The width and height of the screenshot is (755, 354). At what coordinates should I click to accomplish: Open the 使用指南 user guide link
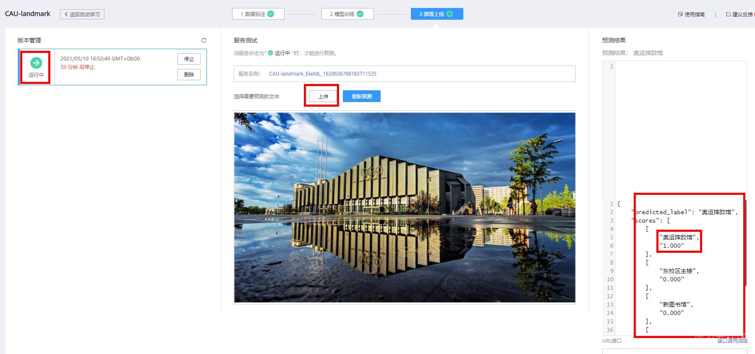tap(691, 14)
